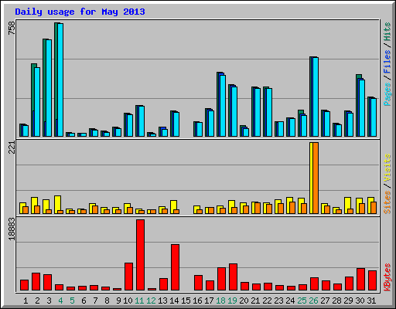Click day 13 on the x-axis
This screenshot has height=309, width=396.
[162, 301]
